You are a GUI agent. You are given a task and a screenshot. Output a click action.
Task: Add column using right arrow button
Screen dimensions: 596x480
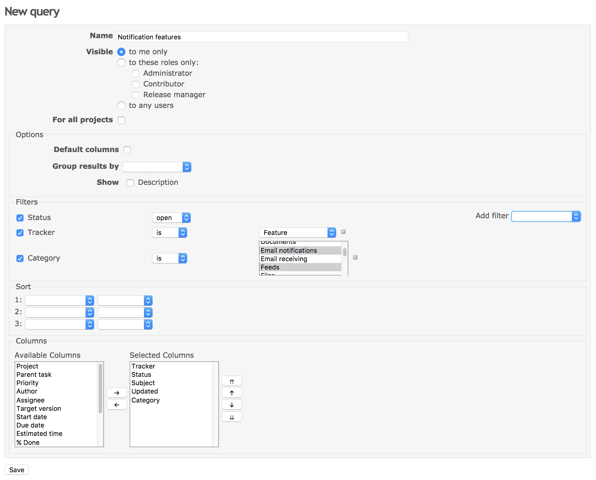117,393
